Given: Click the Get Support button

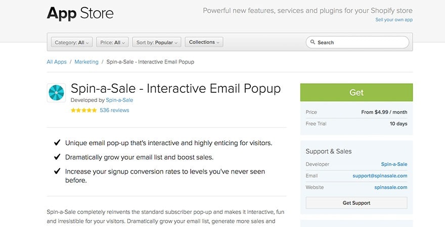Looking at the screenshot, I should pos(357,203).
